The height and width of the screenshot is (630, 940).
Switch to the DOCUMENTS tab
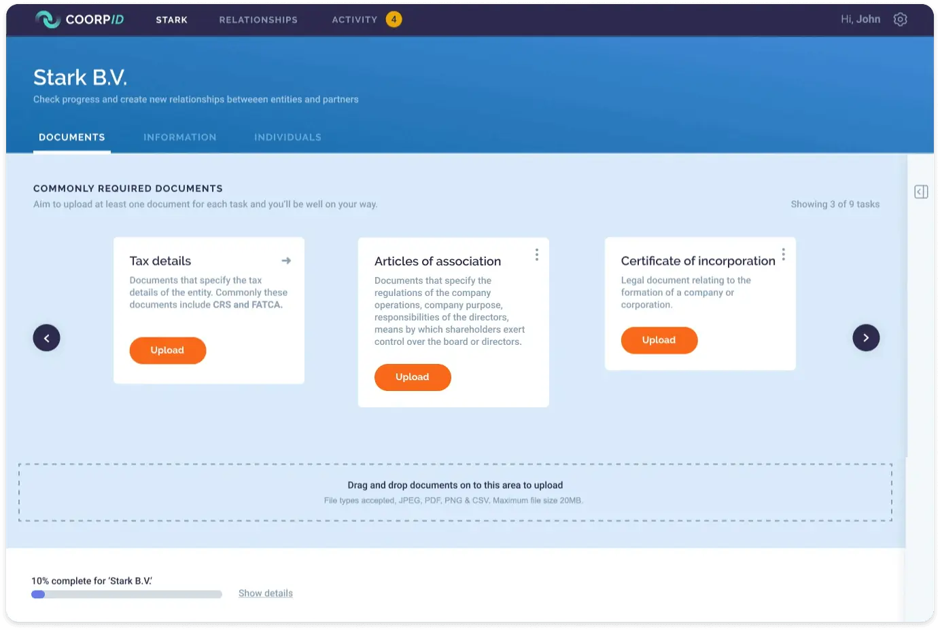click(x=72, y=137)
